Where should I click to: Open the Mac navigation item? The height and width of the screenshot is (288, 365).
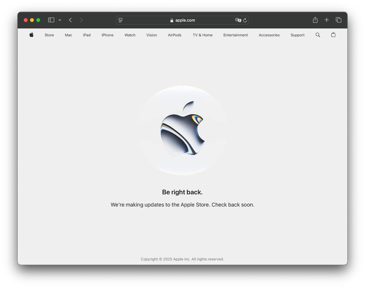tap(68, 35)
